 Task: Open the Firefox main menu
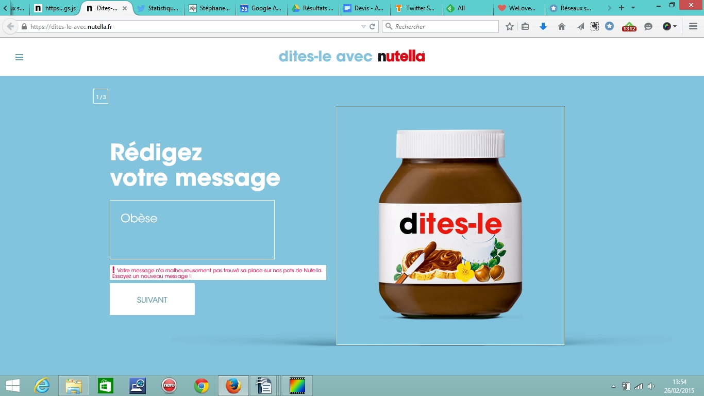click(x=693, y=26)
